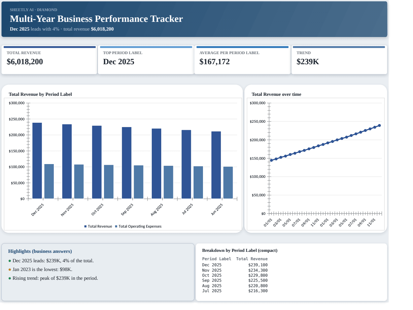Click the $150,000 y-axis label on line chart
The image size is (413, 310).
tap(258, 158)
